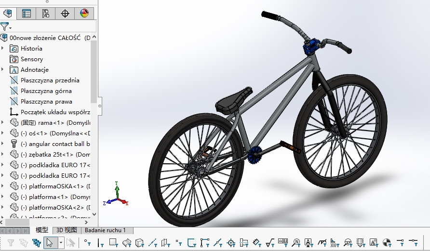Click the Filter Datum Targets icon

(x=348, y=243)
